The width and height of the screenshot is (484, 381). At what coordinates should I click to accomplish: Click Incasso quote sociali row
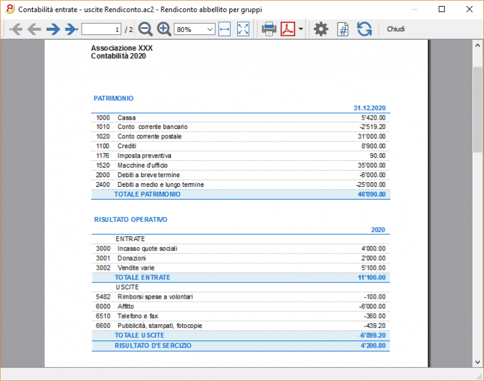240,249
